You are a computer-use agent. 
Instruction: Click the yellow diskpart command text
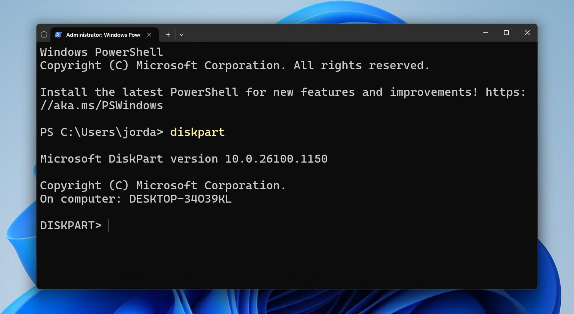(197, 132)
